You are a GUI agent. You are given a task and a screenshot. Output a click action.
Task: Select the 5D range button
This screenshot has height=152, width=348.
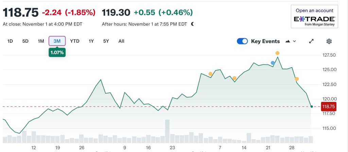coord(25,41)
